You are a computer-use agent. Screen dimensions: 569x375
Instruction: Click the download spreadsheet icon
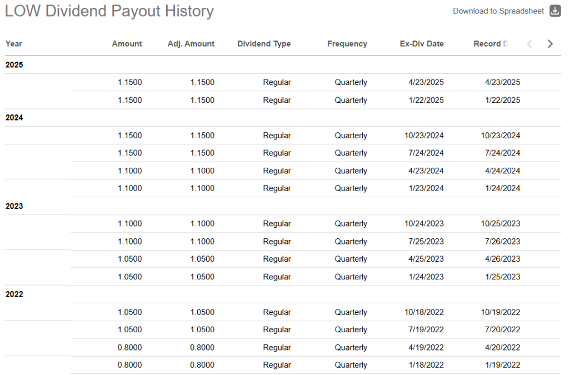pyautogui.click(x=555, y=11)
